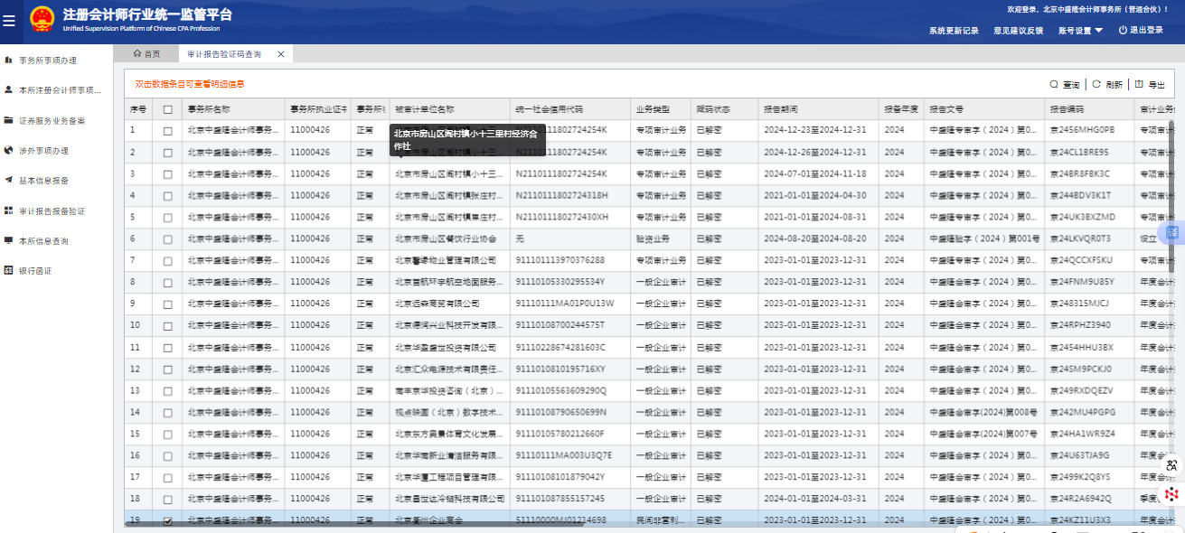Open the 账号设置 dropdown
Image resolution: width=1185 pixels, height=533 pixels.
coord(1081,30)
